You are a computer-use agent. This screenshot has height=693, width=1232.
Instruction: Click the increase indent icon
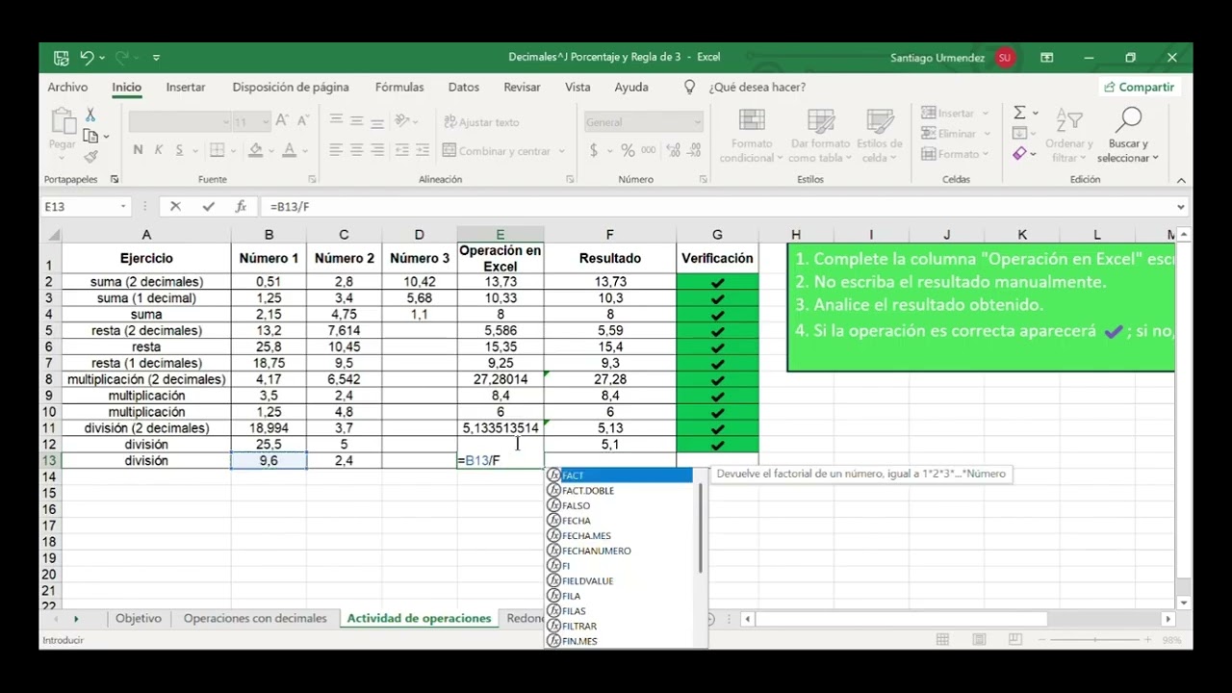[x=423, y=150]
